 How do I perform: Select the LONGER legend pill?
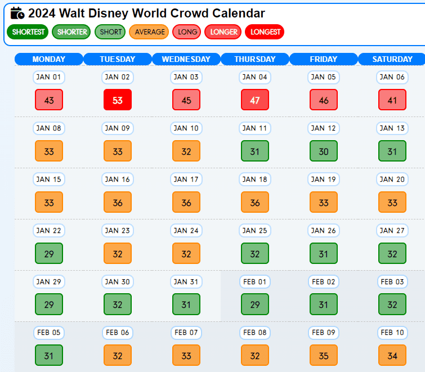[x=223, y=32]
